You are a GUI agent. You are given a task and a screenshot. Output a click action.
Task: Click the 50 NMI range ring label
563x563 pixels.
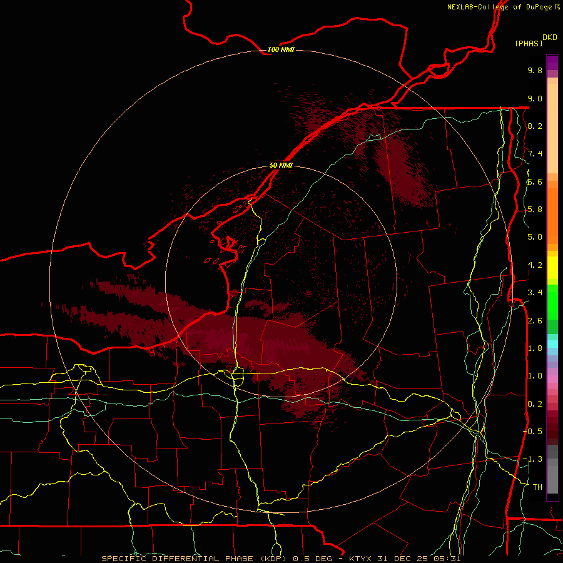click(x=281, y=165)
